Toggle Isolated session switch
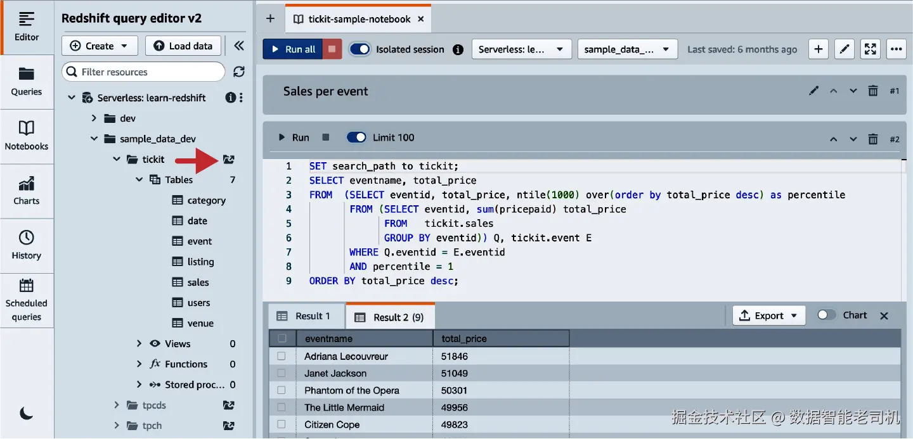This screenshot has height=439, width=913. click(x=359, y=49)
